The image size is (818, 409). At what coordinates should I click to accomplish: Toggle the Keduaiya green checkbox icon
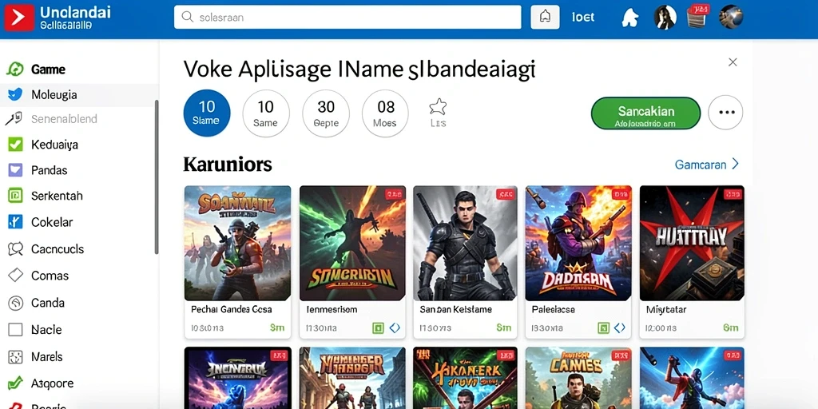pos(15,145)
